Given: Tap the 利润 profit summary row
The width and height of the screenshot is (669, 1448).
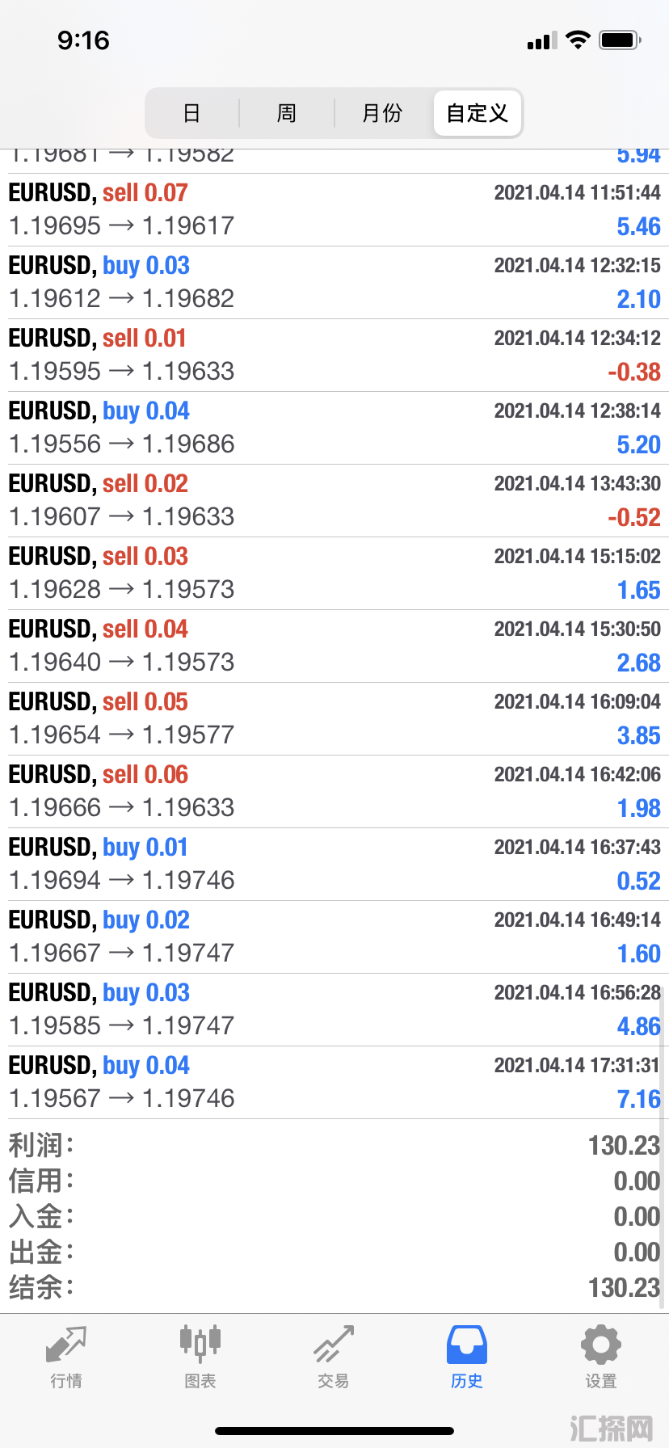Looking at the screenshot, I should [x=334, y=1146].
